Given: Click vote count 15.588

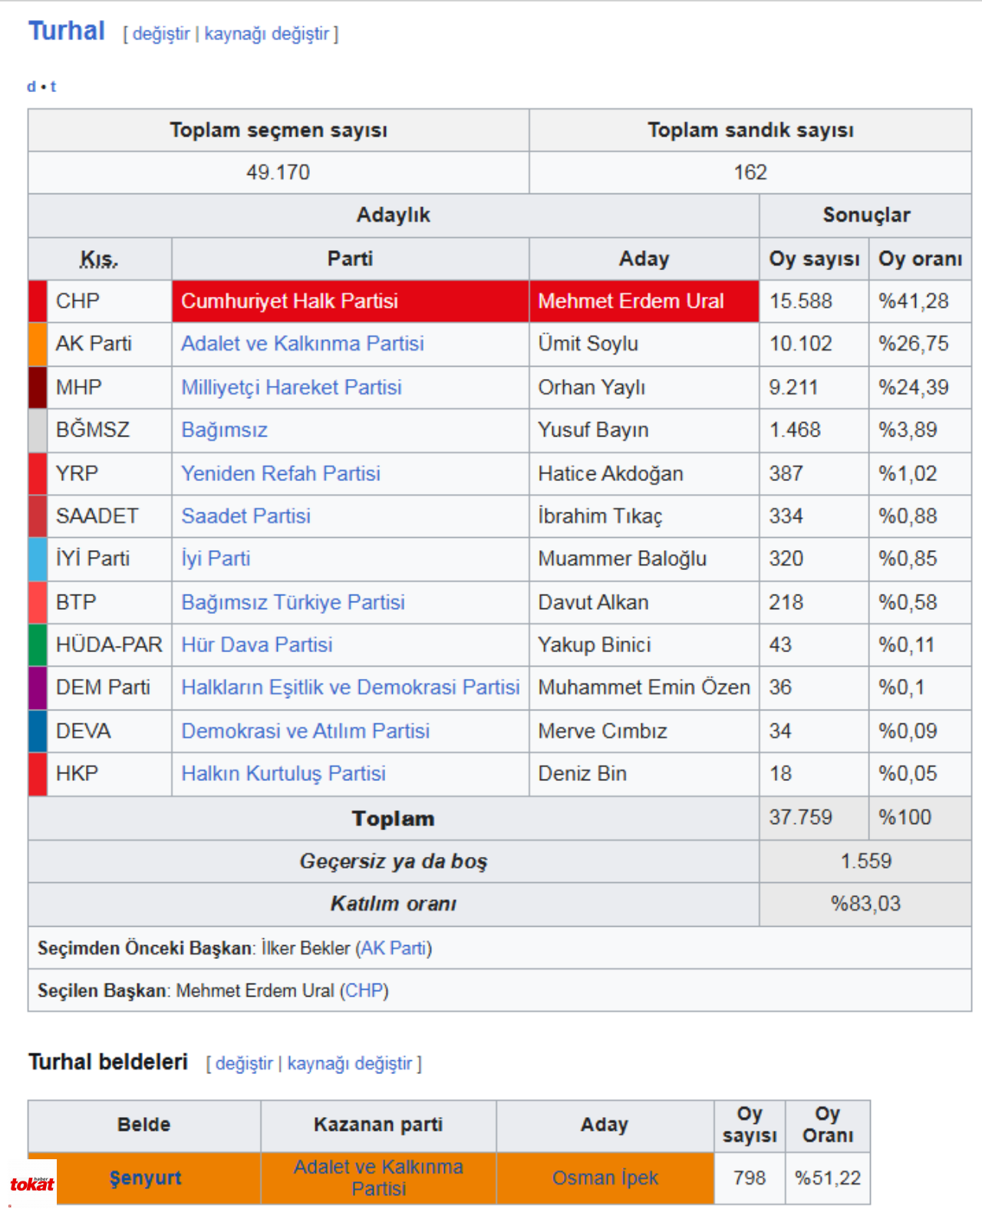Looking at the screenshot, I should click(801, 301).
